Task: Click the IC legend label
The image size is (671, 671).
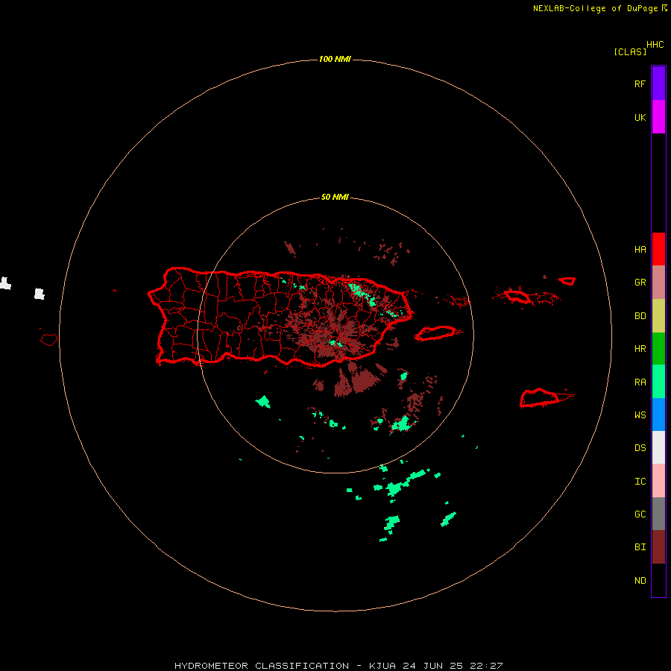Action: pos(640,482)
